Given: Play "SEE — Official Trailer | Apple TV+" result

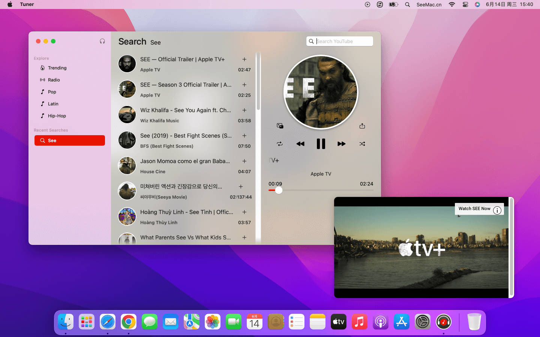Looking at the screenshot, I should point(182,59).
